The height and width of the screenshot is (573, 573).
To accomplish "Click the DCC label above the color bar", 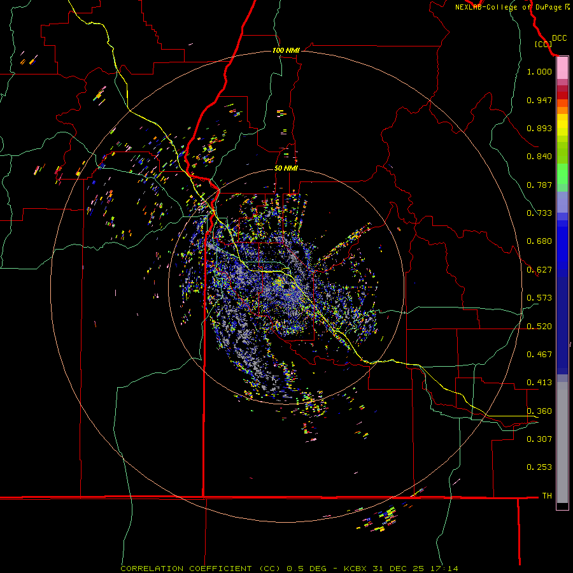I will (x=559, y=38).
